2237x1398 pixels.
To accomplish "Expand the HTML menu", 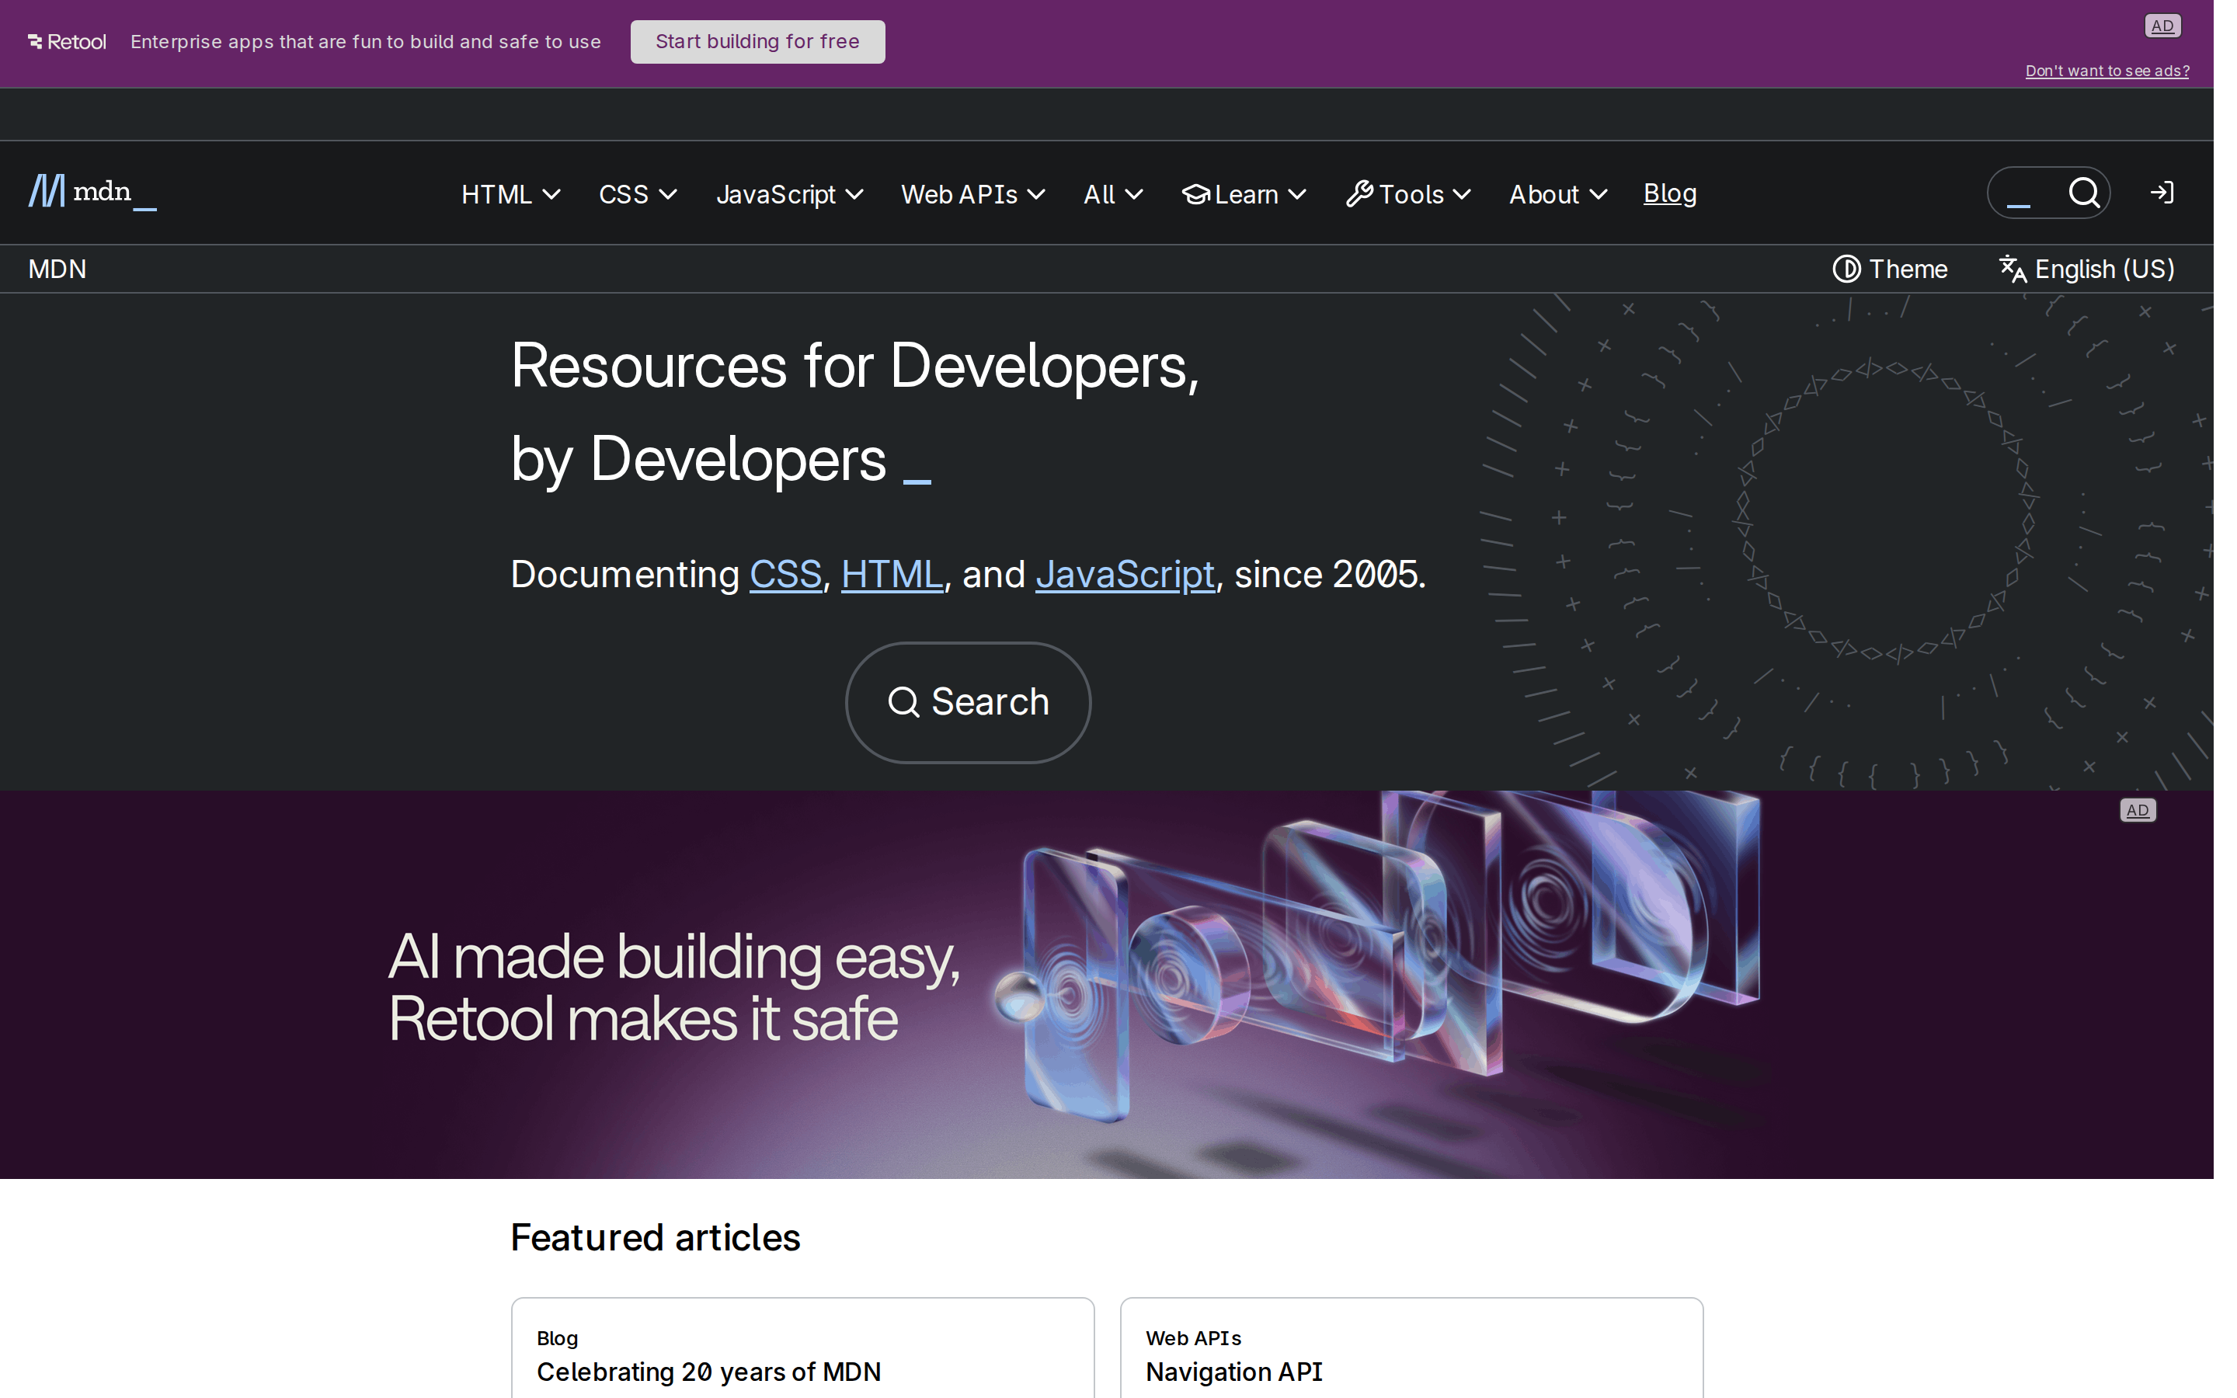I will tap(510, 194).
